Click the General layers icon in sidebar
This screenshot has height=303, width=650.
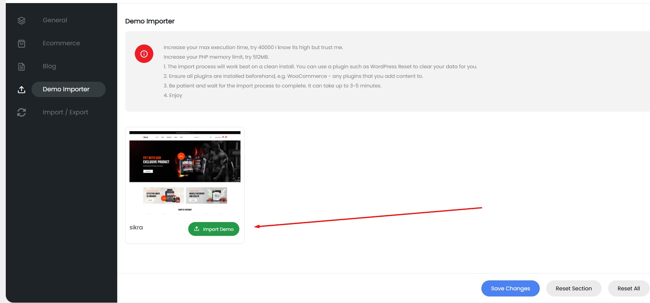(22, 21)
